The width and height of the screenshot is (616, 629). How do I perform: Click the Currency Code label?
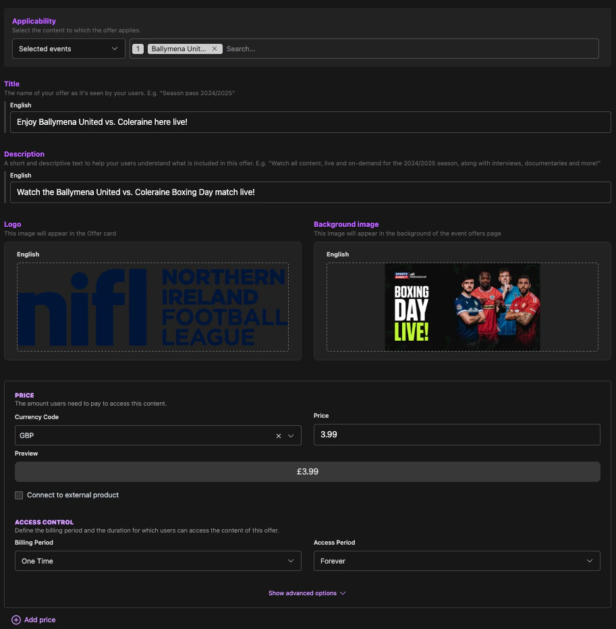(x=36, y=417)
